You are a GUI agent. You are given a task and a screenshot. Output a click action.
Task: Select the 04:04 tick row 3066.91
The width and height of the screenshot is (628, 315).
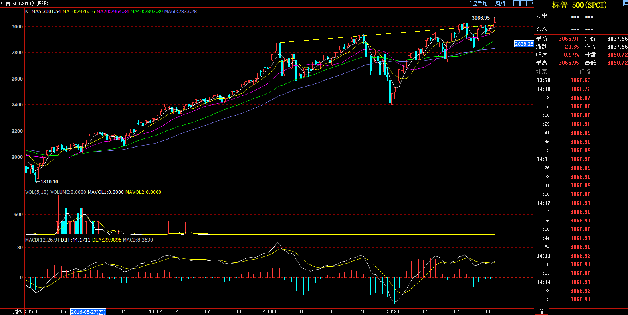tap(581, 282)
